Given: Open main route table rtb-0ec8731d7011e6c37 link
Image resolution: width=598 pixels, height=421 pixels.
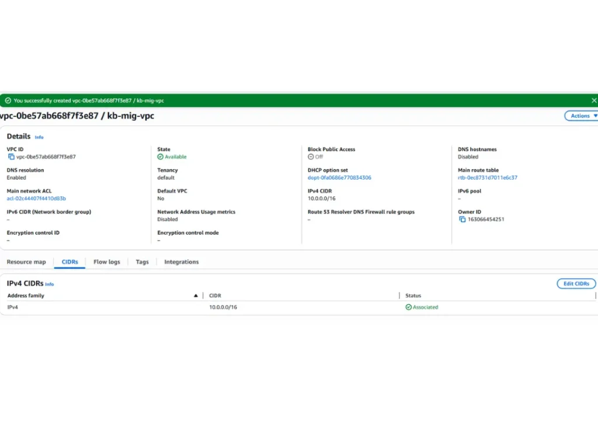Looking at the screenshot, I should tap(488, 178).
